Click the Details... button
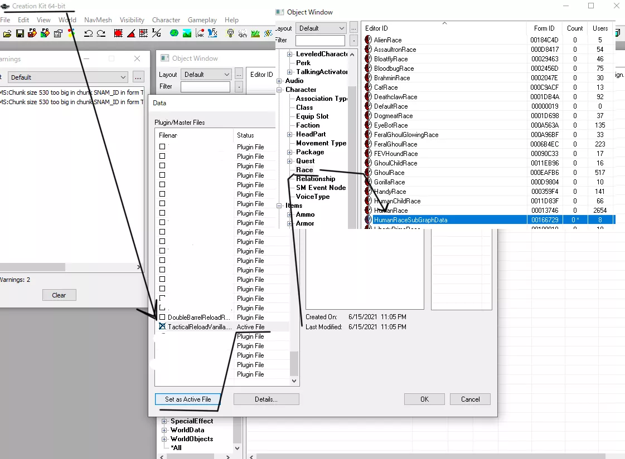The height and width of the screenshot is (459, 625). [267, 399]
